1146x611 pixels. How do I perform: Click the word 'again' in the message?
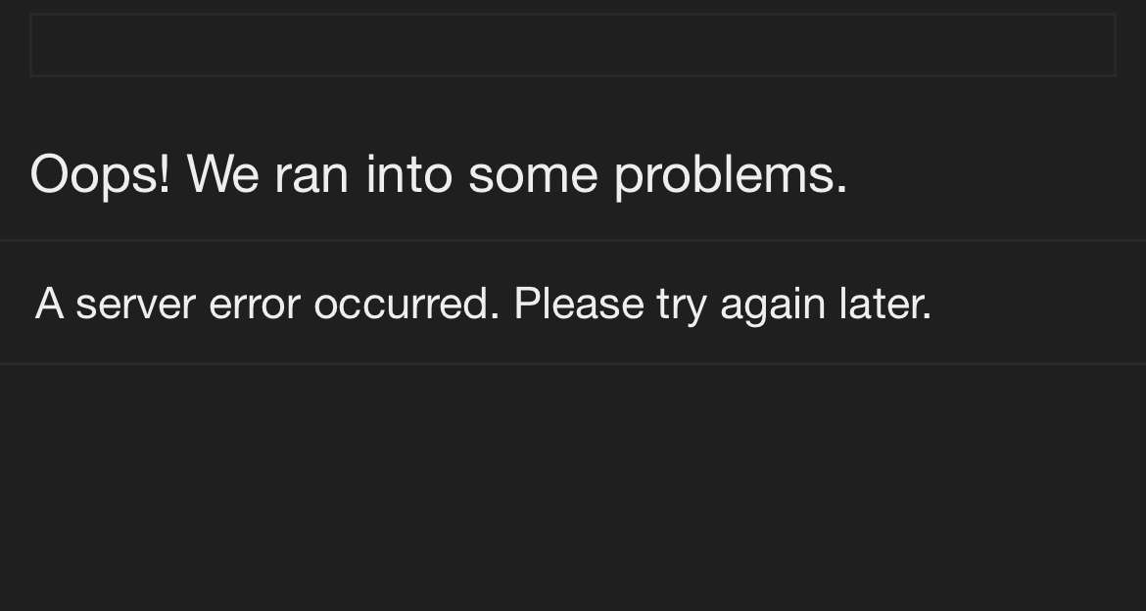(x=773, y=305)
